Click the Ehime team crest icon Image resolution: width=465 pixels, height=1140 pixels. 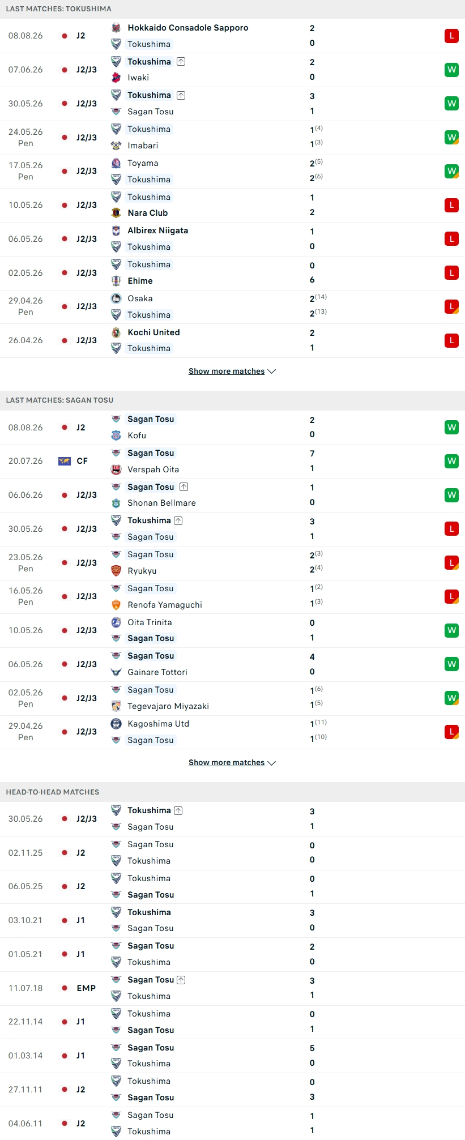pos(116,281)
